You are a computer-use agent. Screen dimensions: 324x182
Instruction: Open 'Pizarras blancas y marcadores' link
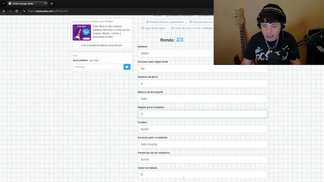tap(166, 22)
